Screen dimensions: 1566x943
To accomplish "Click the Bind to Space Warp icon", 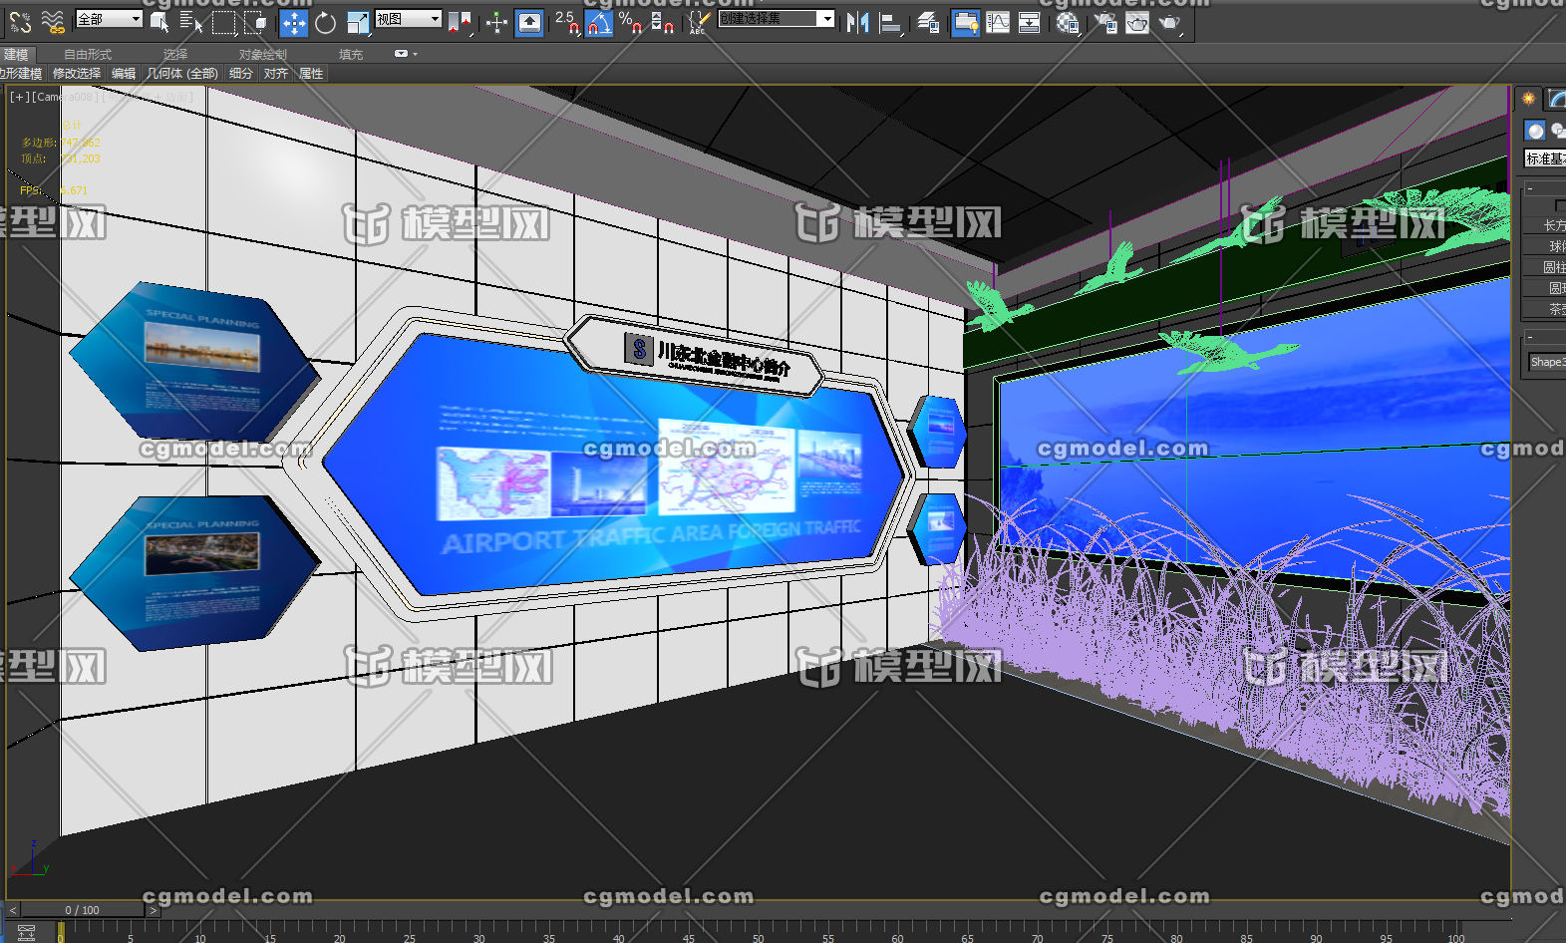I will click(x=53, y=22).
